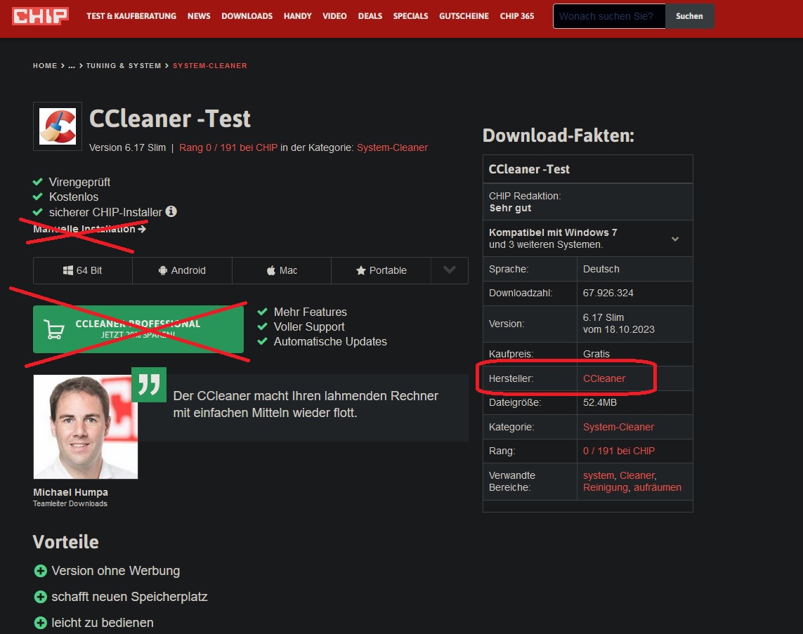Click the Apple icon in Mac button
803x634 pixels.
[271, 270]
